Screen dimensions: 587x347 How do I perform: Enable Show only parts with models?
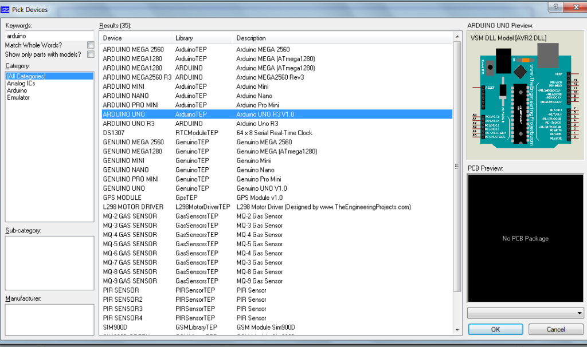pyautogui.click(x=91, y=54)
